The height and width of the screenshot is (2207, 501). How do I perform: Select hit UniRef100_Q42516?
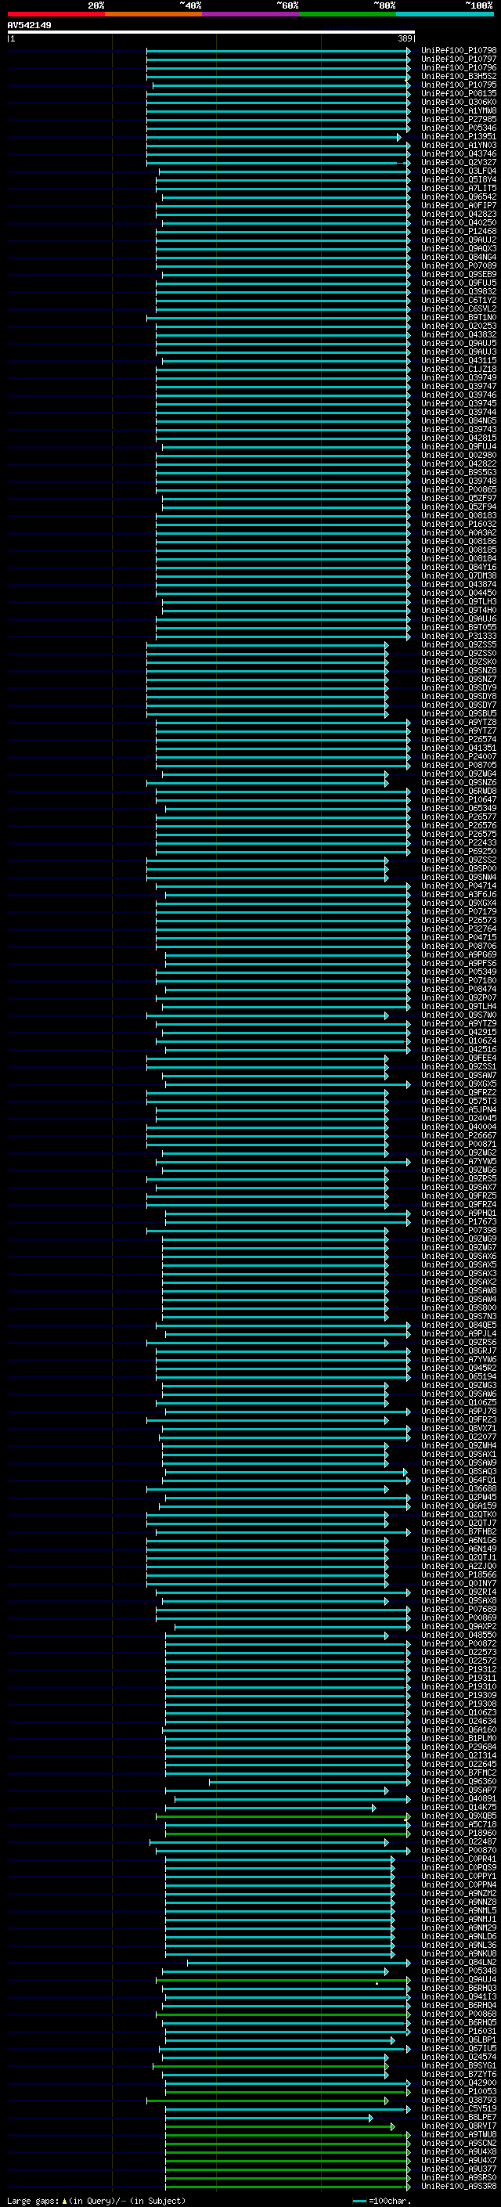[x=458, y=1050]
